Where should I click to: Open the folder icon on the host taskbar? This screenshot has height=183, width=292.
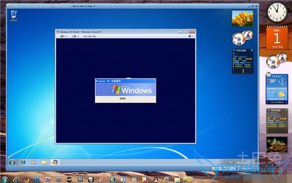pos(177,180)
